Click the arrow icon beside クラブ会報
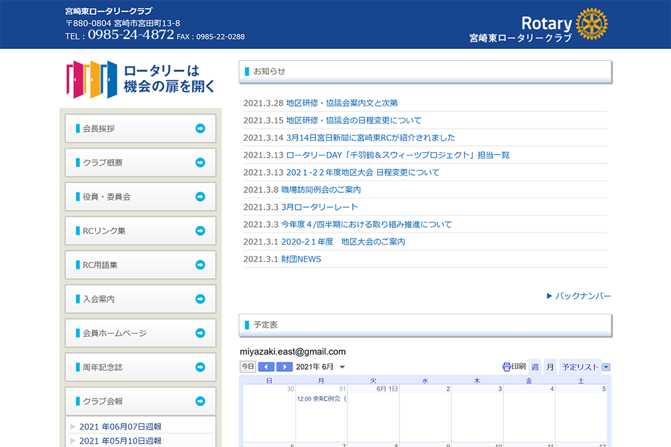The width and height of the screenshot is (671, 447). tap(200, 401)
